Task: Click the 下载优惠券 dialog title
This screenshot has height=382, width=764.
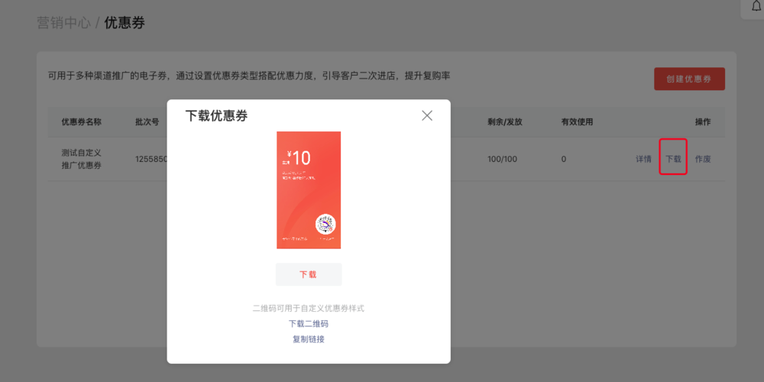Action: [216, 116]
